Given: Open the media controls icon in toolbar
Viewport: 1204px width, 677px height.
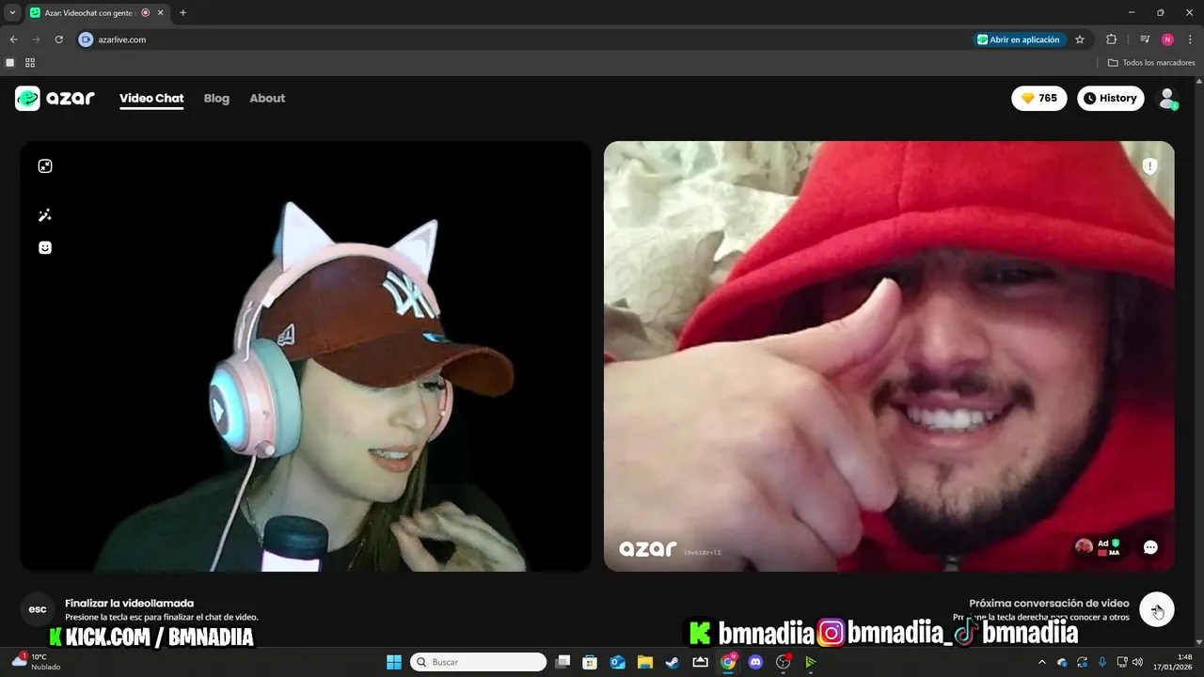Looking at the screenshot, I should pos(1145,39).
